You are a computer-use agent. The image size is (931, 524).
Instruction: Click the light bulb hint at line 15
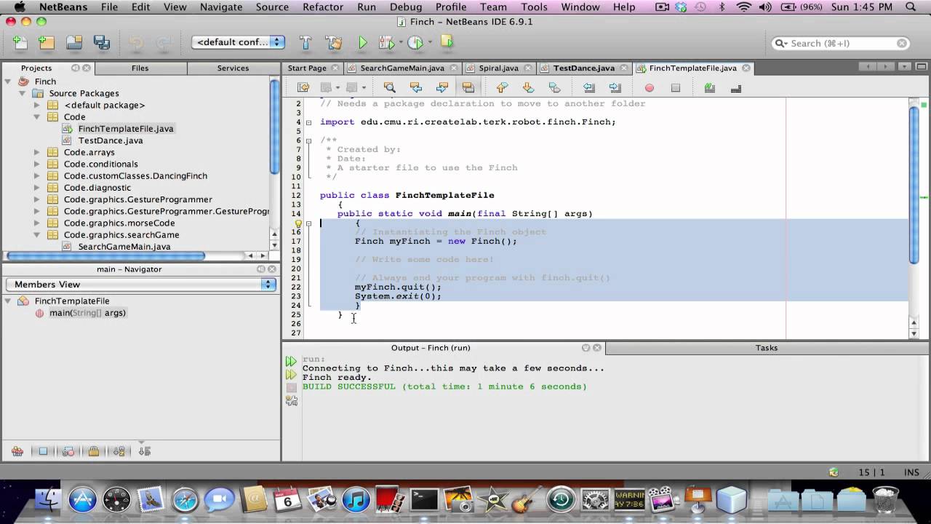(x=298, y=223)
